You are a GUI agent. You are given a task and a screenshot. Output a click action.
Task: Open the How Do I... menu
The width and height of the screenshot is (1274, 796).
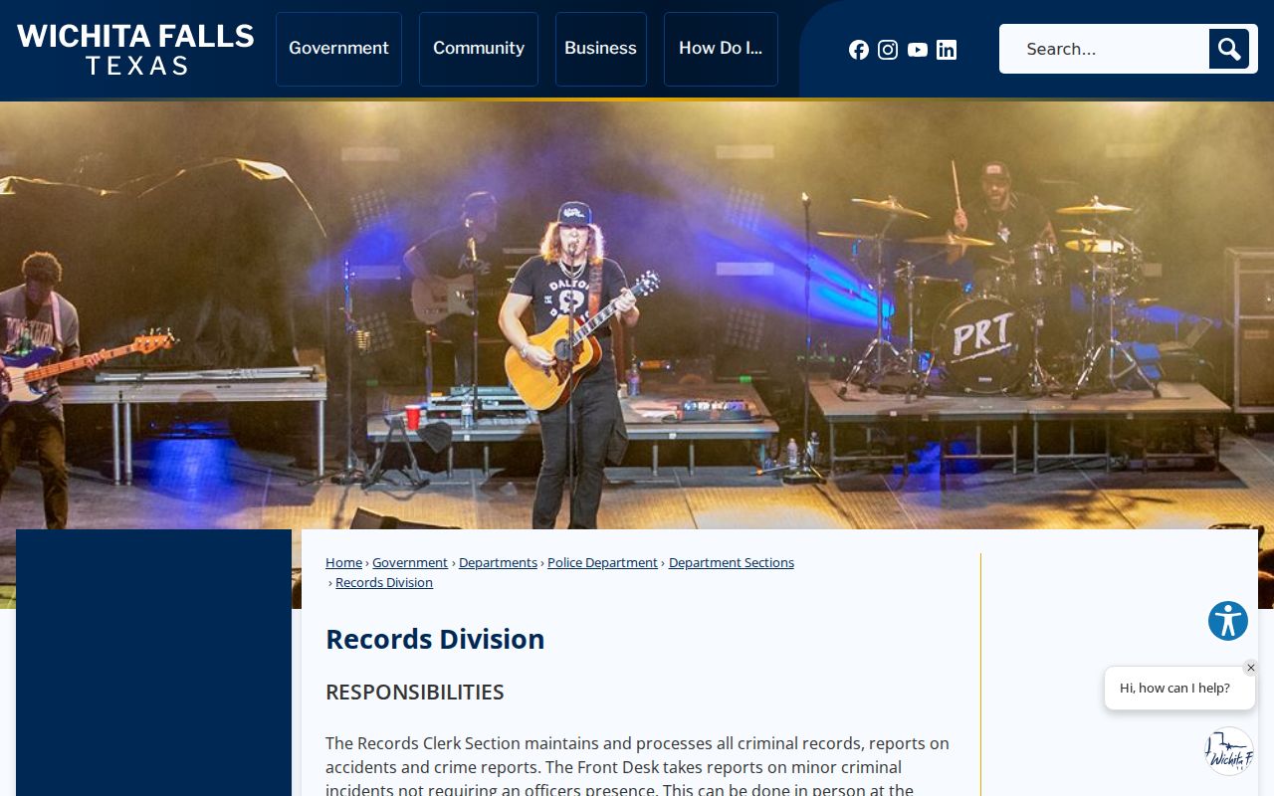pyautogui.click(x=721, y=49)
